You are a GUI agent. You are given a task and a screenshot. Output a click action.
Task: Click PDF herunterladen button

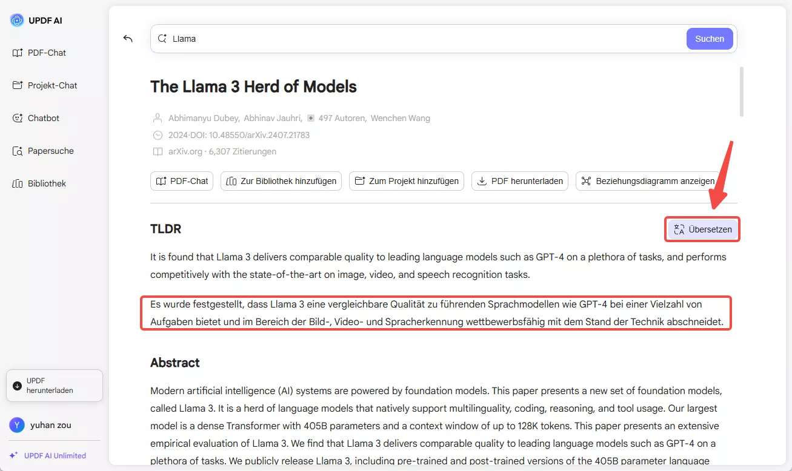point(520,181)
